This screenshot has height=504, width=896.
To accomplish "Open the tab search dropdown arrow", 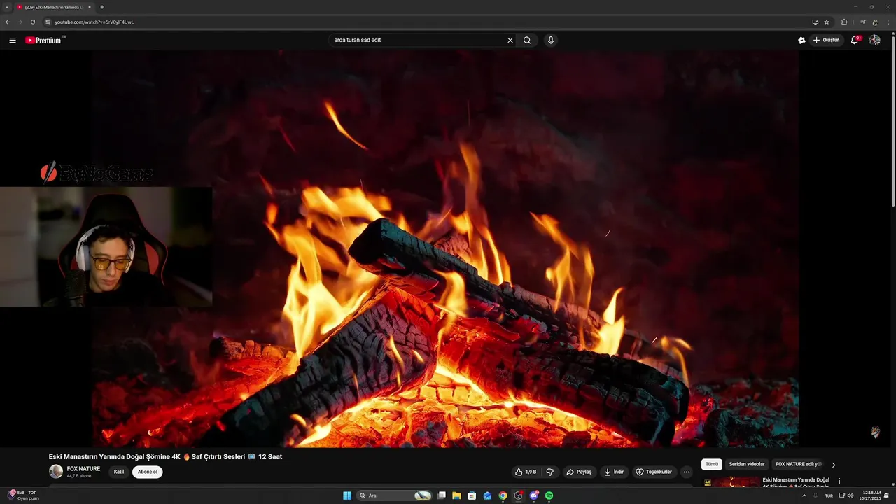I will tap(7, 7).
